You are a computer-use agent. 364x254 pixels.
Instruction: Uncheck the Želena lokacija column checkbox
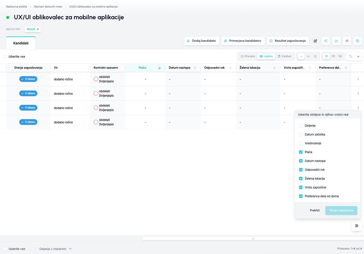point(301,178)
